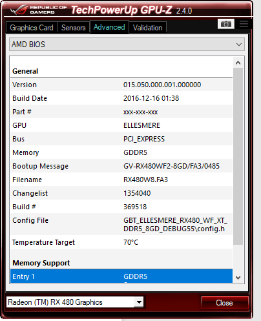
Task: Switch to the Graphics Card tab
Action: tap(32, 28)
